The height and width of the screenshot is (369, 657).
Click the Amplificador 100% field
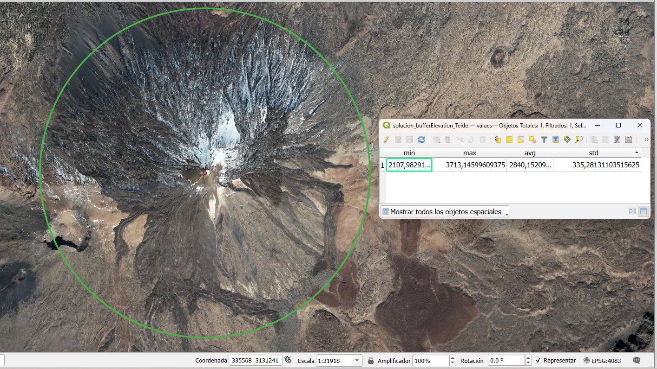pyautogui.click(x=431, y=360)
